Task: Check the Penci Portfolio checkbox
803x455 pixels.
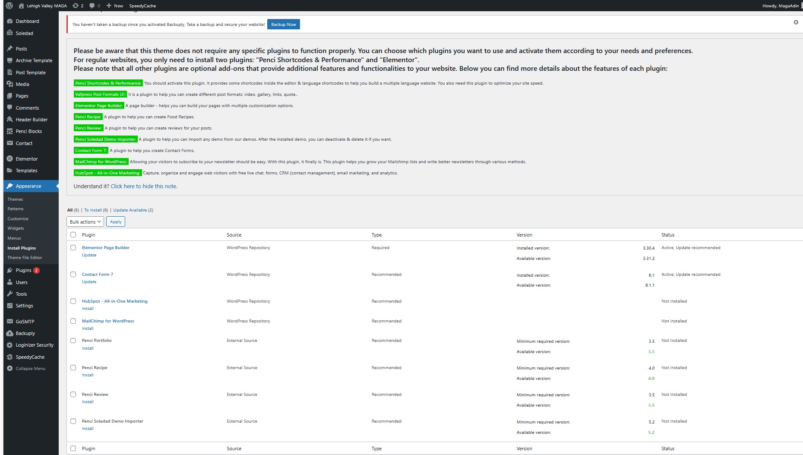Action: [x=73, y=341]
